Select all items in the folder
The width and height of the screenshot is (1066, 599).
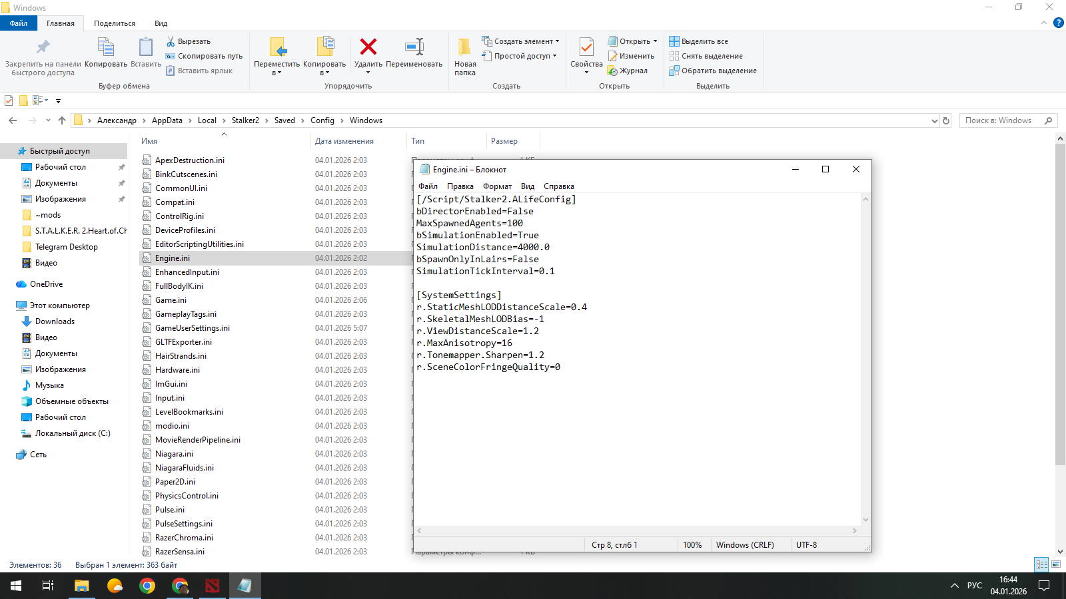pyautogui.click(x=699, y=41)
